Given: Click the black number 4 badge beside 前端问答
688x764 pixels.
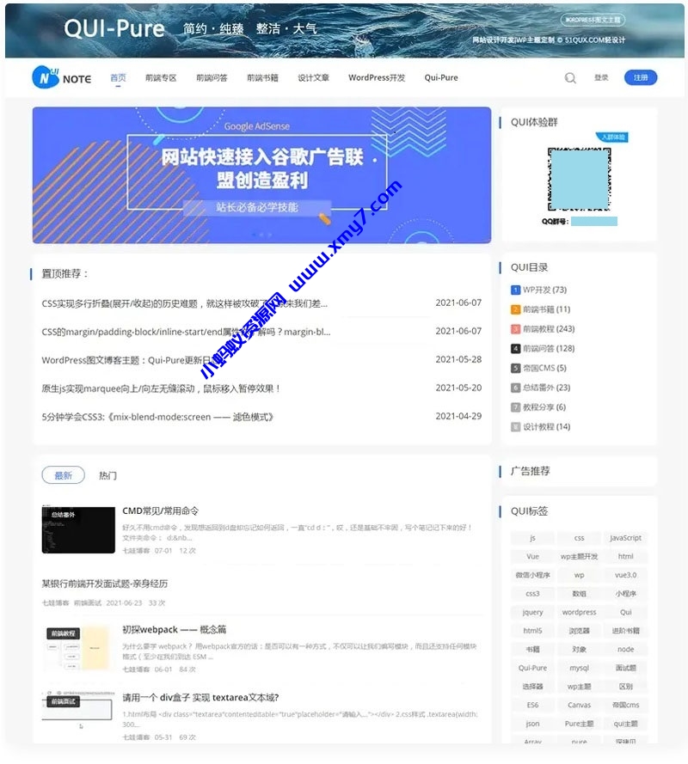Looking at the screenshot, I should (x=514, y=348).
